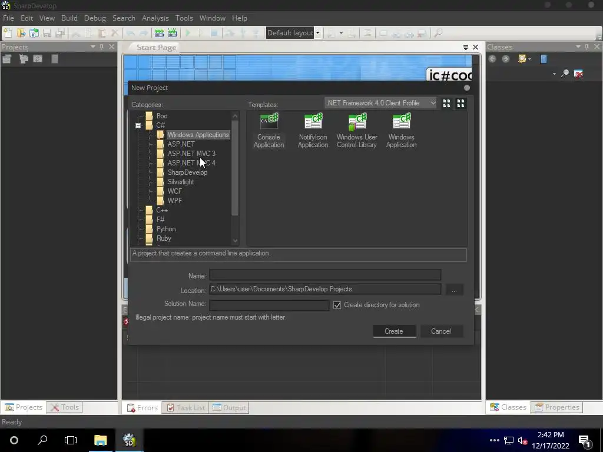This screenshot has width=603, height=452.
Task: Click in the project Name field
Action: click(325, 275)
